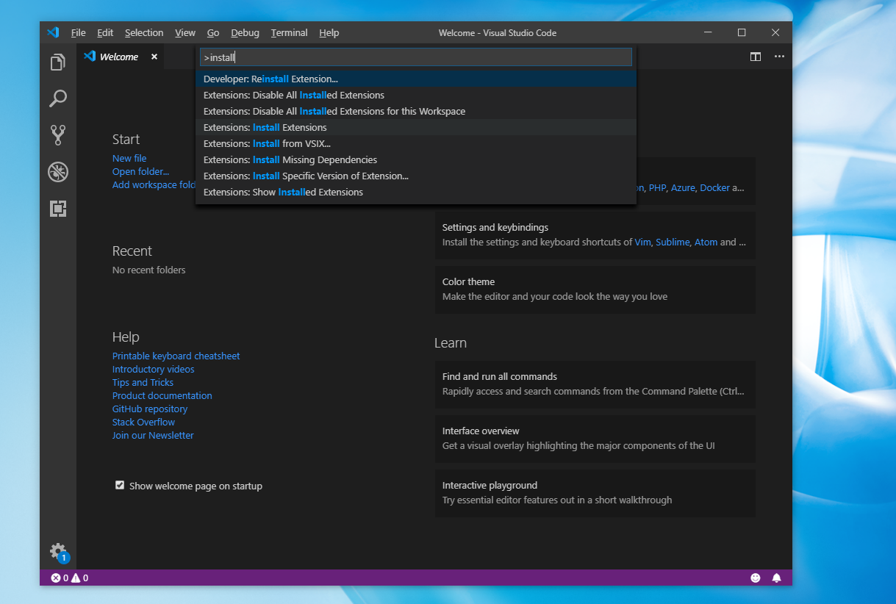This screenshot has height=604, width=896.
Task: Click the PHP language link
Action: (657, 187)
